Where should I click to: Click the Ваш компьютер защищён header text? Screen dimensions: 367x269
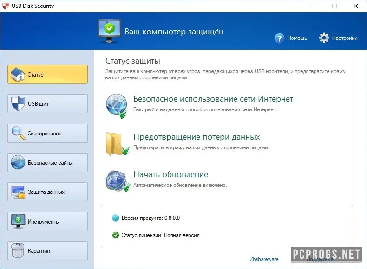click(174, 32)
